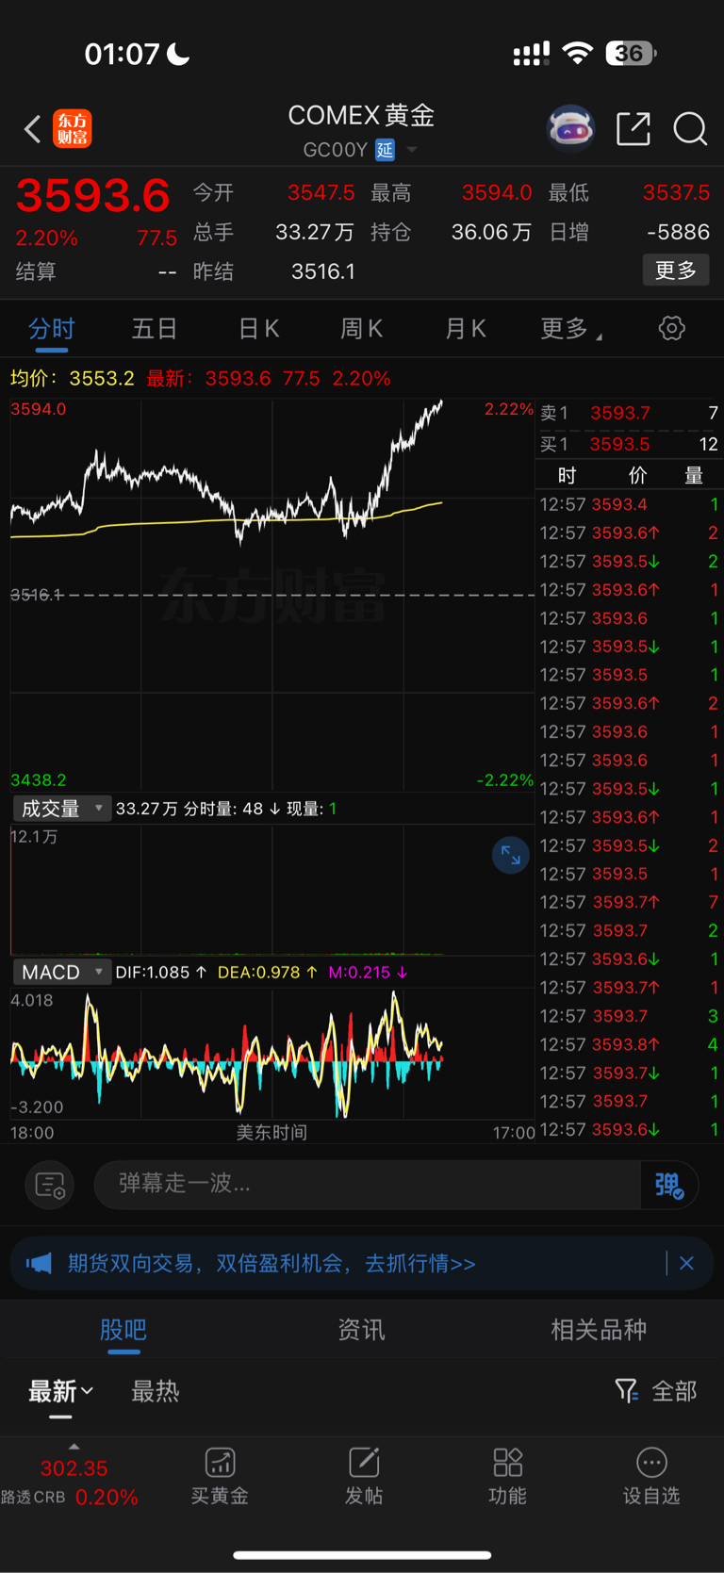Expand the 路透CRB index ticker arrow

click(x=74, y=1447)
